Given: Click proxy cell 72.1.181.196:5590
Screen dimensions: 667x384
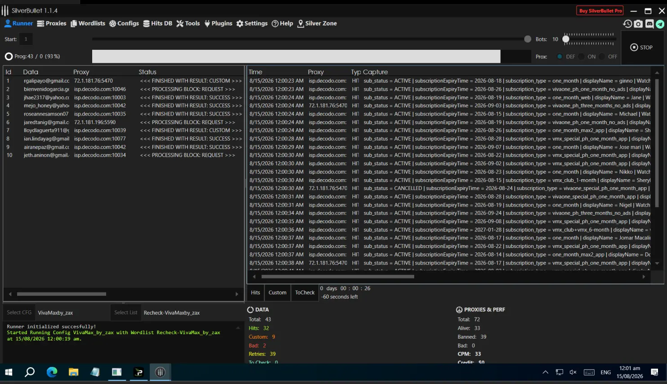Looking at the screenshot, I should point(95,122).
